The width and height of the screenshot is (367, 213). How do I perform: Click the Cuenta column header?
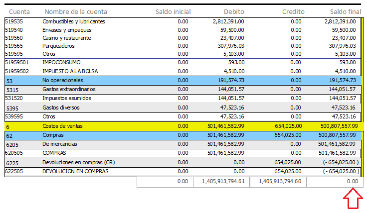tap(19, 11)
